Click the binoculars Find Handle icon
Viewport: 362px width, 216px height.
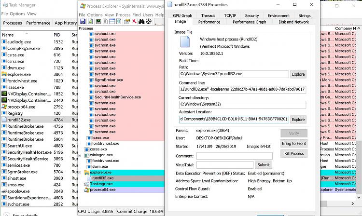coord(141,21)
